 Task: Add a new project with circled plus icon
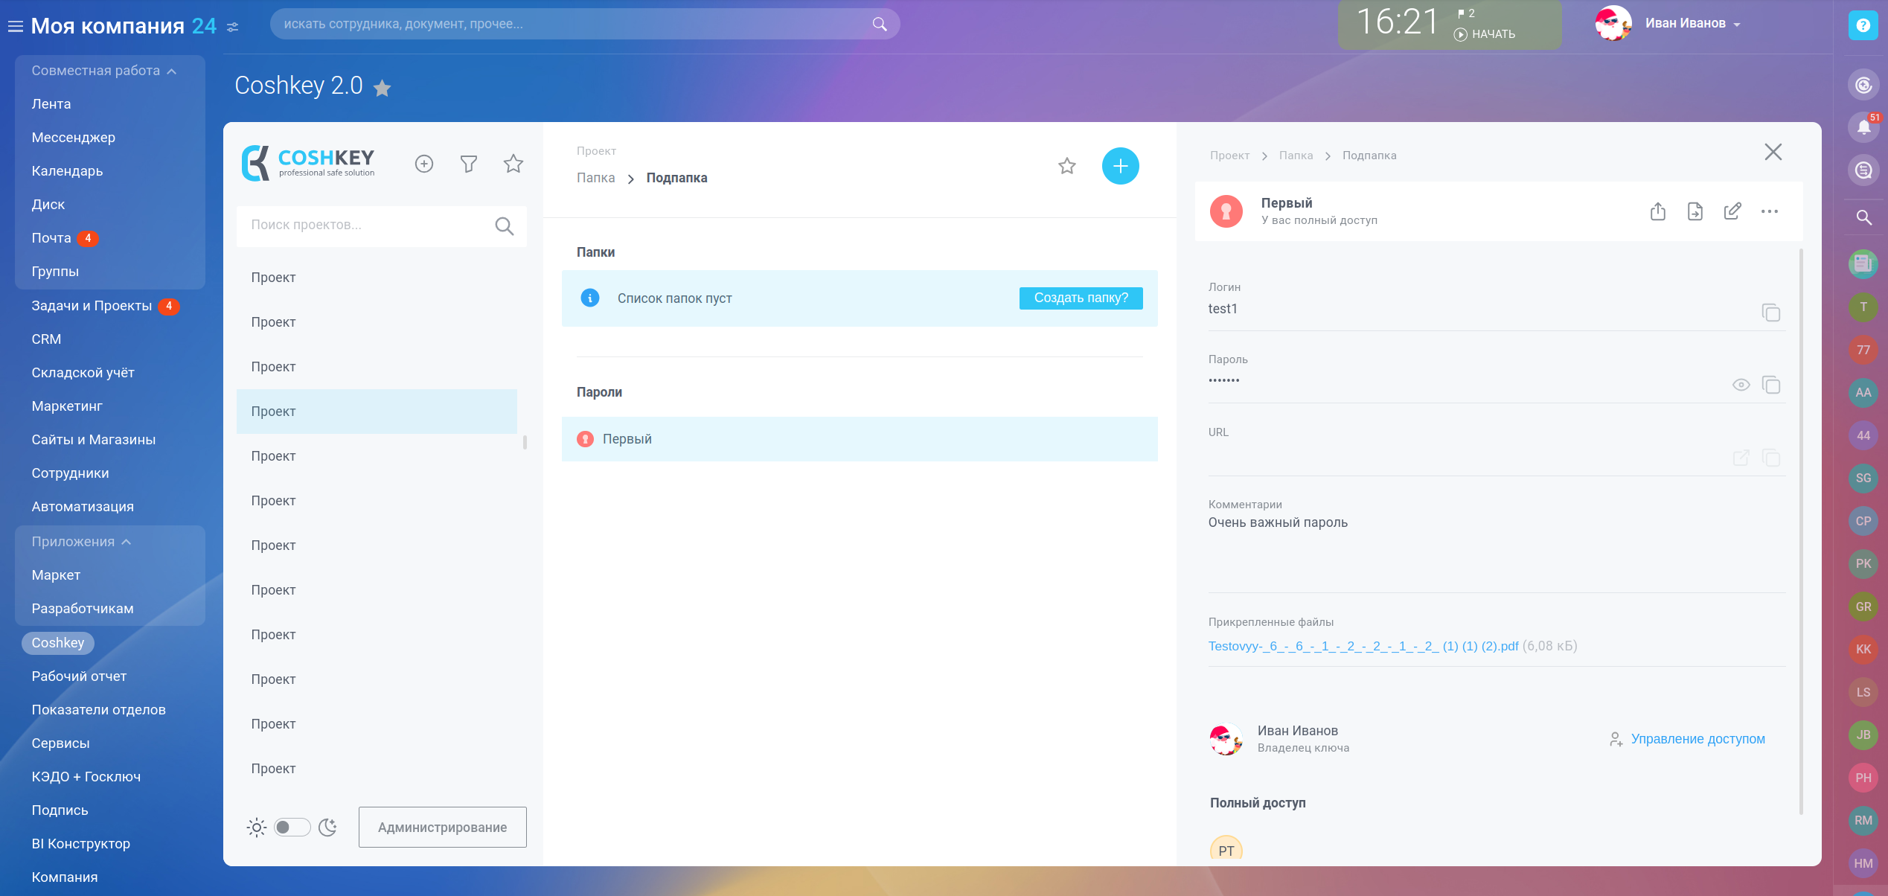tap(424, 164)
